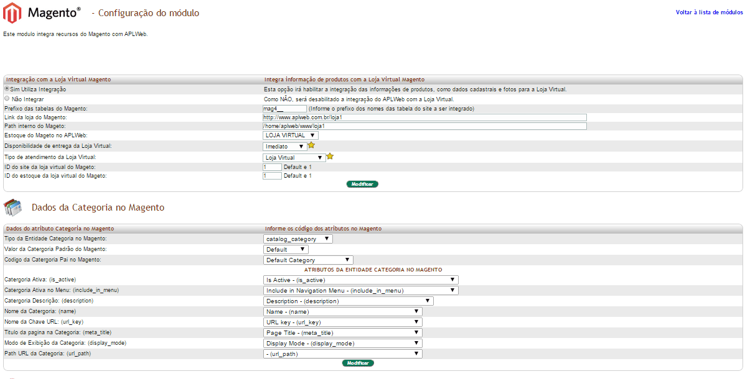Click the Magento logo icon

click(x=12, y=13)
